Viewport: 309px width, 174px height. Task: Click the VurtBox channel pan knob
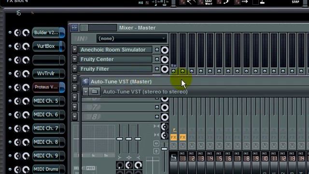(x=17, y=46)
